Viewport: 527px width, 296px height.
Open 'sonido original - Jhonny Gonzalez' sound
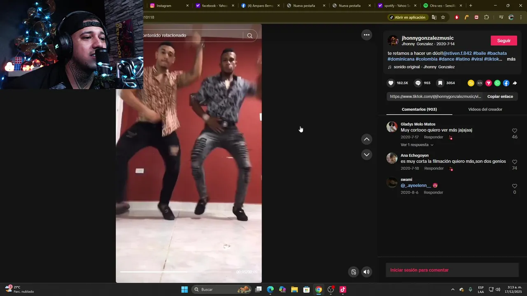pyautogui.click(x=424, y=67)
